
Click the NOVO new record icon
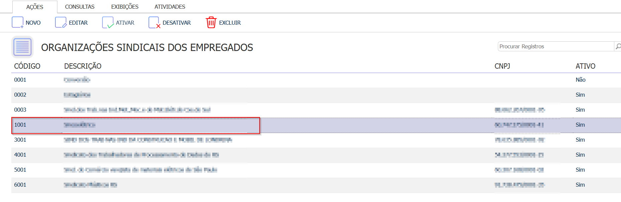pos(18,22)
